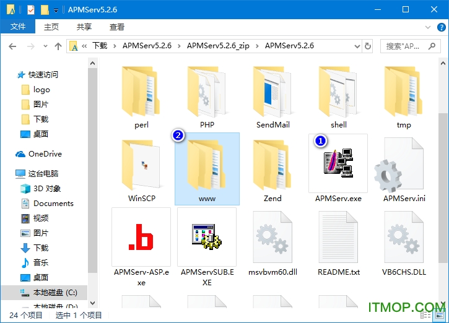Viewport: 449px width, 323px height.
Task: Click navigation pane scroll up arrow
Action: [x=92, y=63]
